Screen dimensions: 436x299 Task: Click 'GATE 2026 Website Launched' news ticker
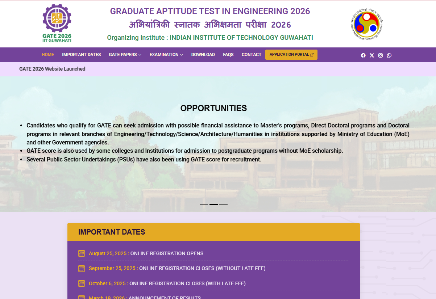[x=52, y=69]
